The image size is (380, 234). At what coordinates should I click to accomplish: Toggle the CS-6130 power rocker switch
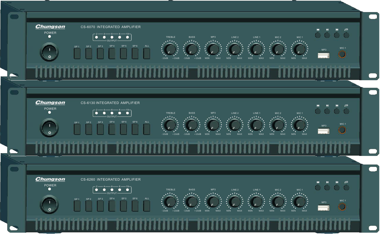pos(49,128)
